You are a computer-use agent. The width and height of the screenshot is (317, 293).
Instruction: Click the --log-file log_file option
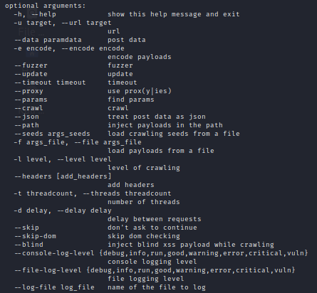coord(54,287)
